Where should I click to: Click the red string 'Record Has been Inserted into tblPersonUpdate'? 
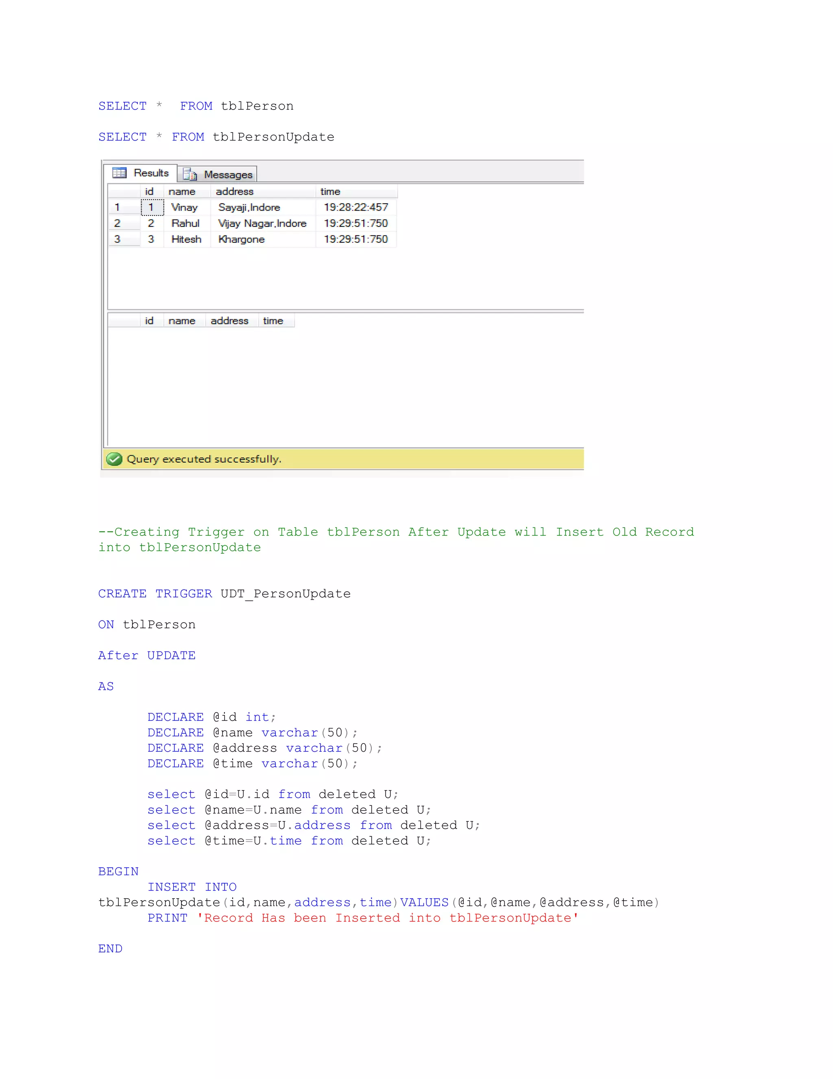click(387, 918)
